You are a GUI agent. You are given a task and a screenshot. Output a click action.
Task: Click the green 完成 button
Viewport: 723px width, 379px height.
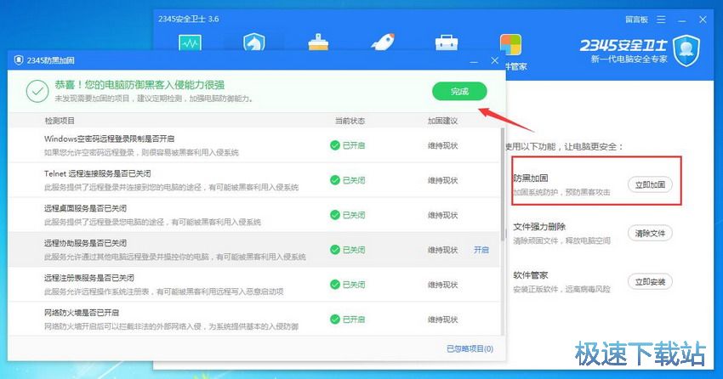coord(459,91)
